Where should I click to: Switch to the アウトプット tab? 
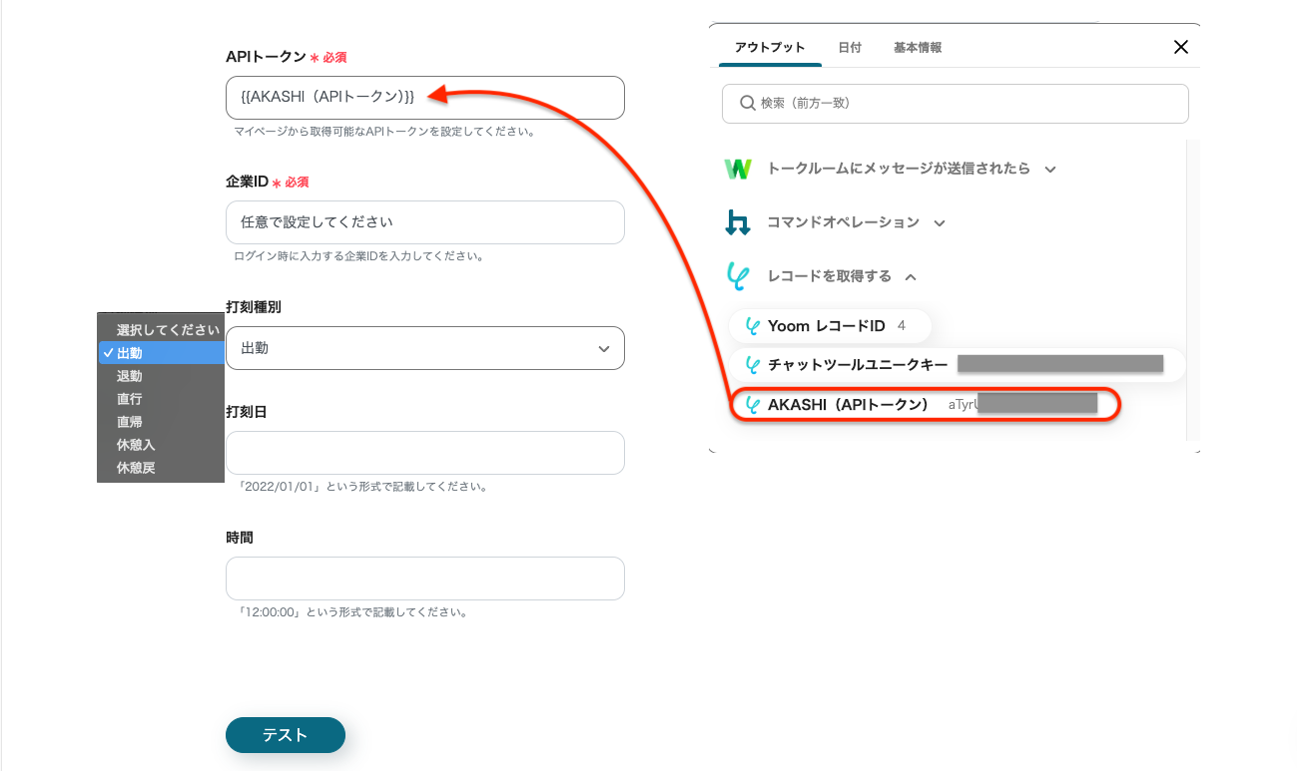(x=770, y=48)
